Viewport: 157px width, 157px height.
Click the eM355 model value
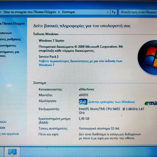(x=84, y=95)
